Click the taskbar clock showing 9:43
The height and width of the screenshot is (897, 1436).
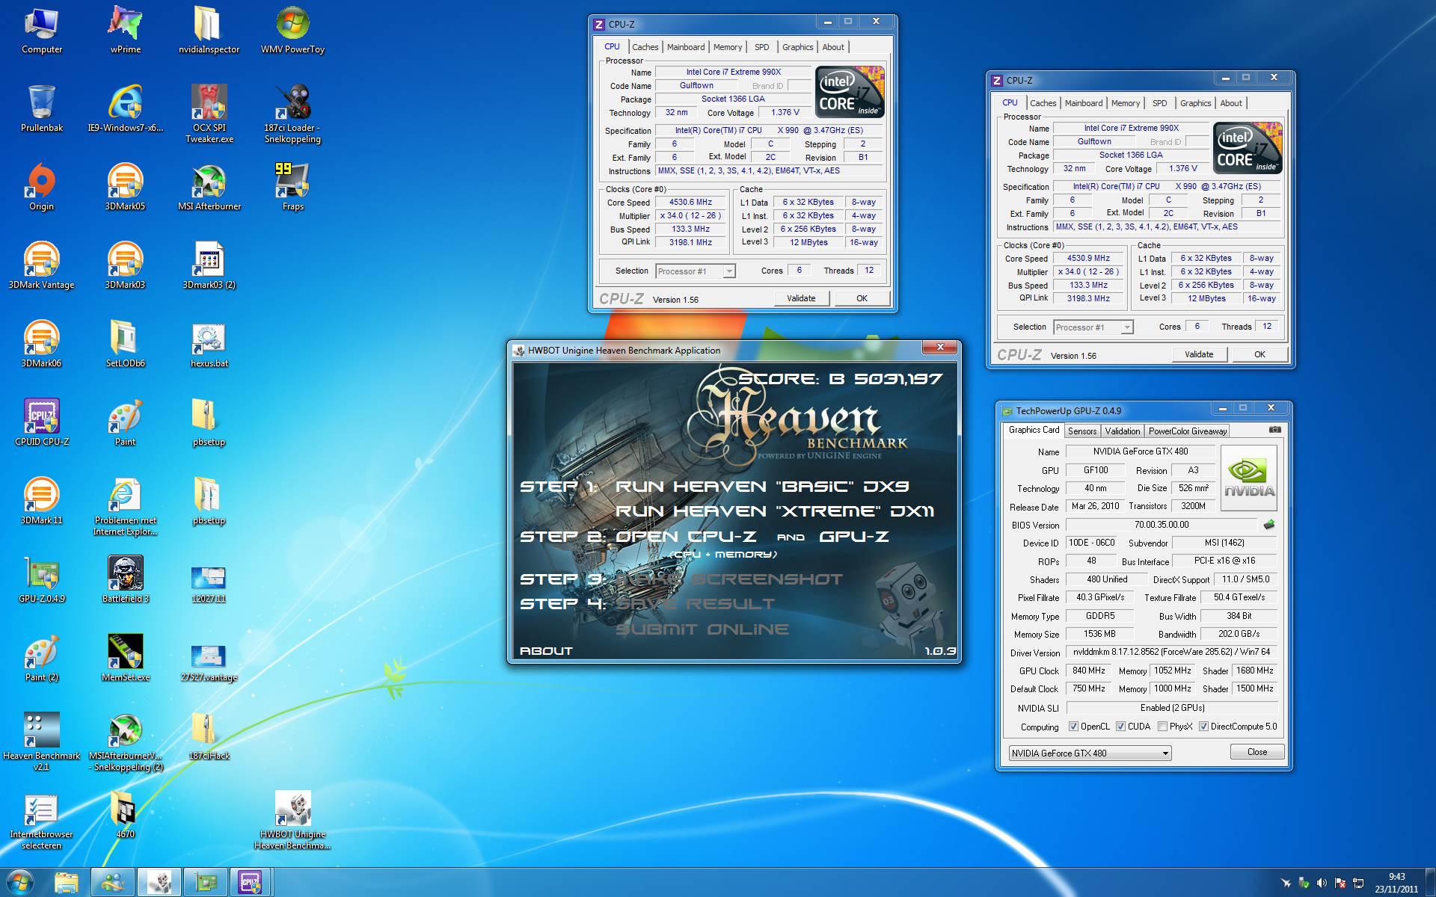(x=1396, y=883)
